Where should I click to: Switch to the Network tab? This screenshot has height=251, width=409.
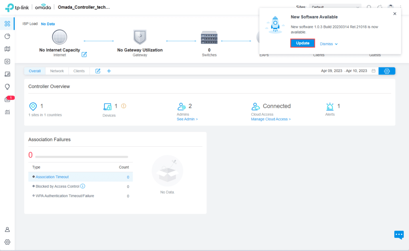tap(57, 71)
